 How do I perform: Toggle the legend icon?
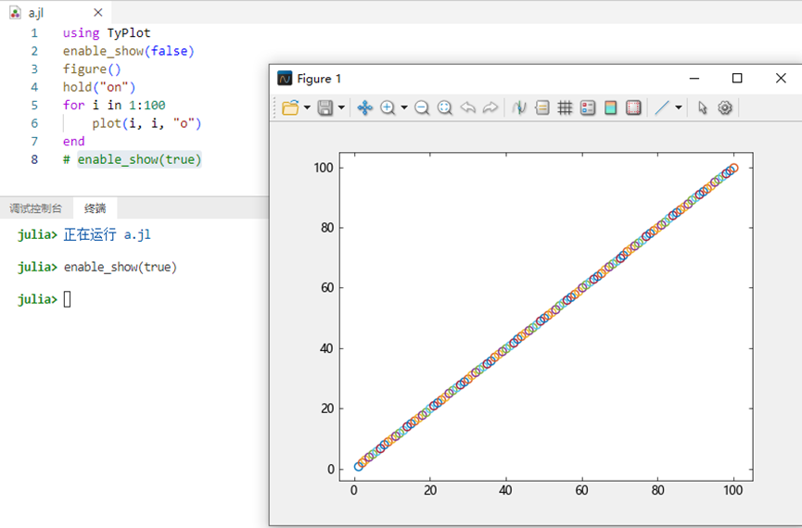(588, 107)
